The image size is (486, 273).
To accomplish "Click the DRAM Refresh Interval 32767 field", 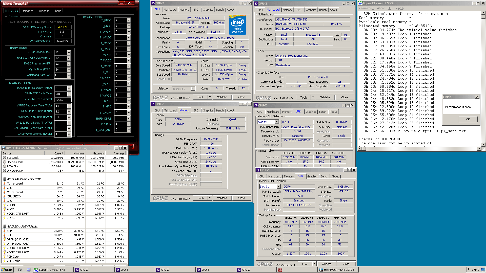I will point(63,100).
